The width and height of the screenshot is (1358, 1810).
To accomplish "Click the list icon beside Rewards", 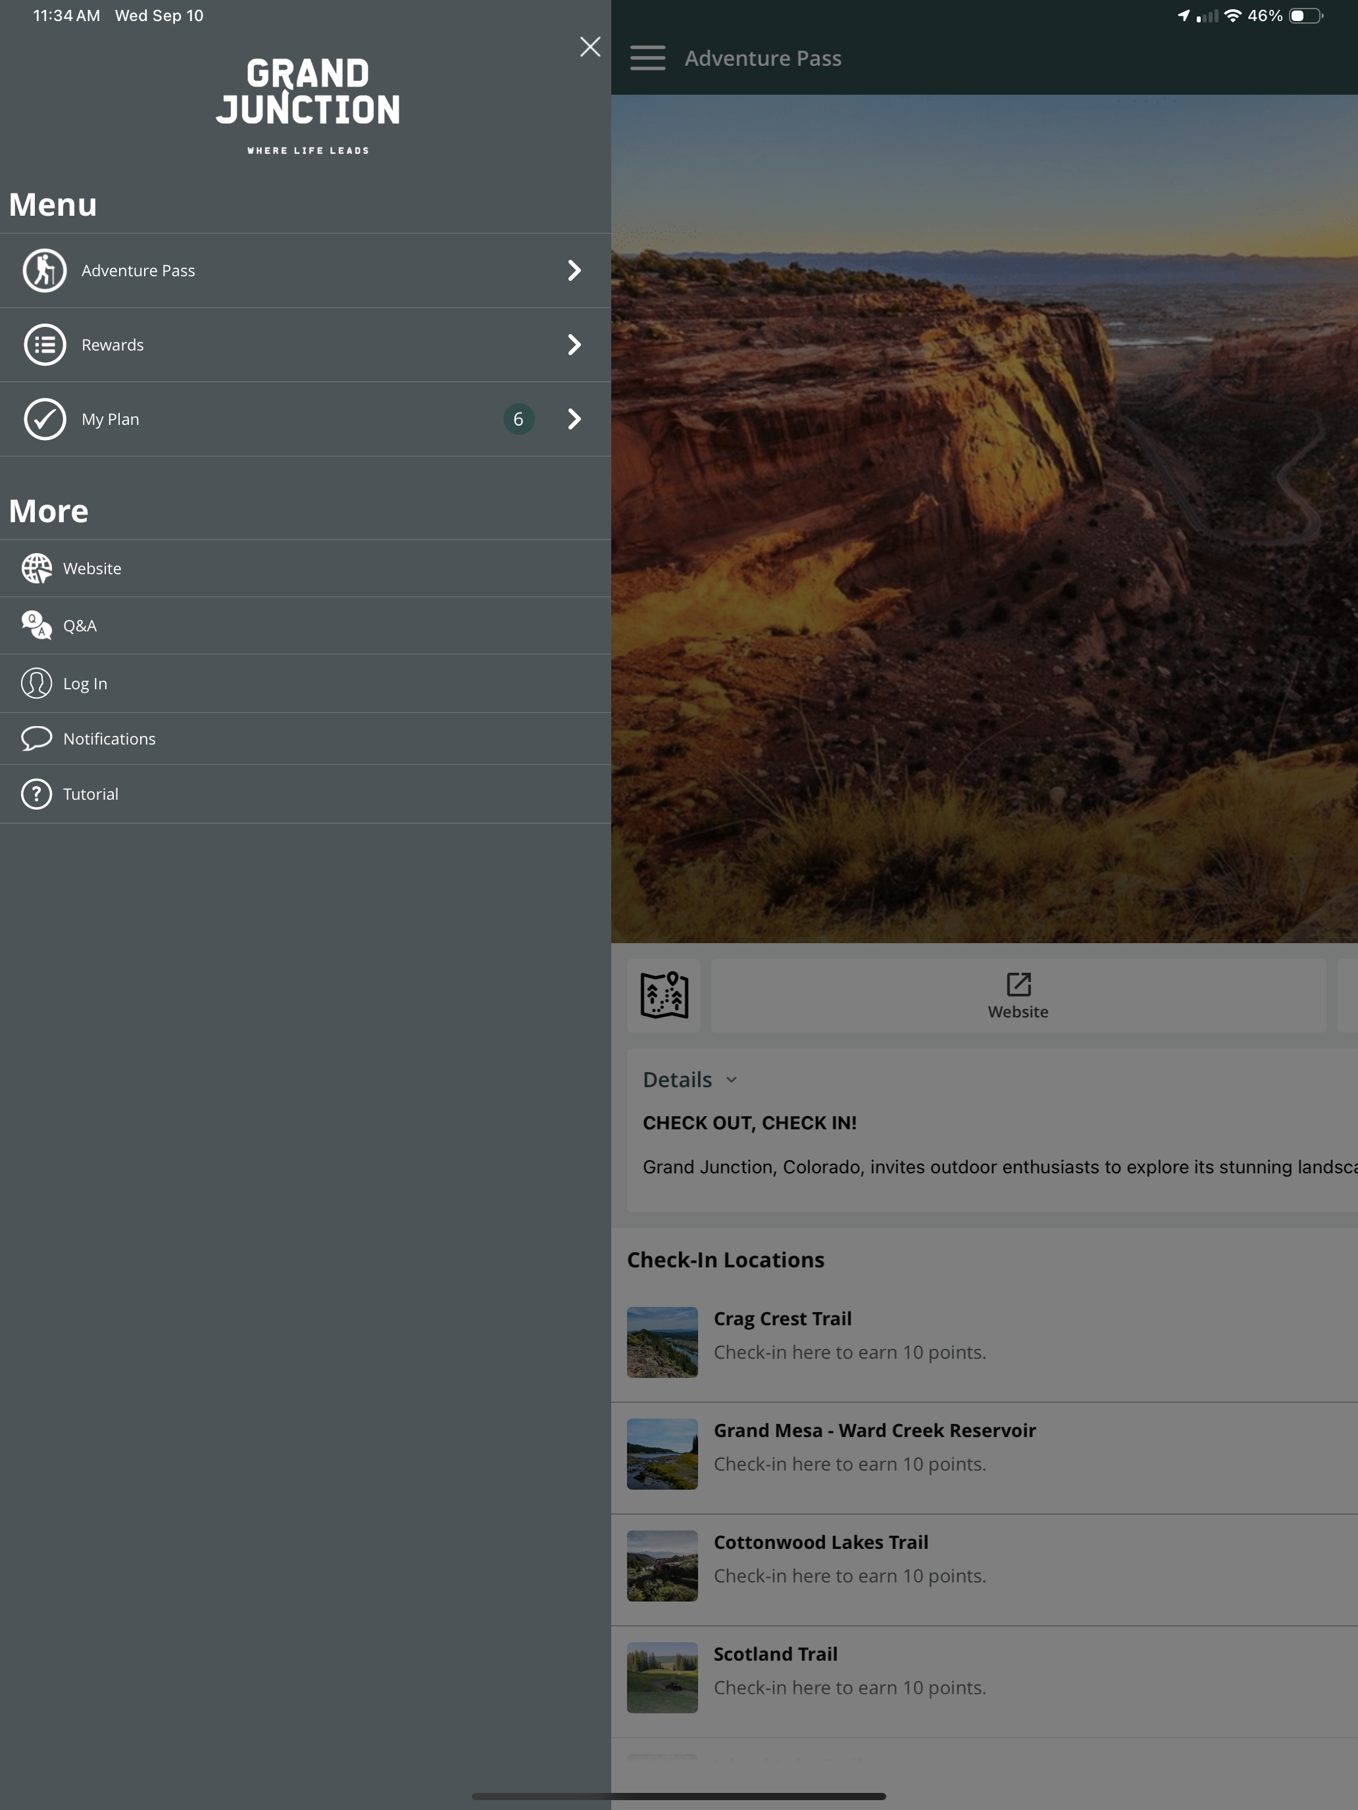I will pyautogui.click(x=45, y=345).
